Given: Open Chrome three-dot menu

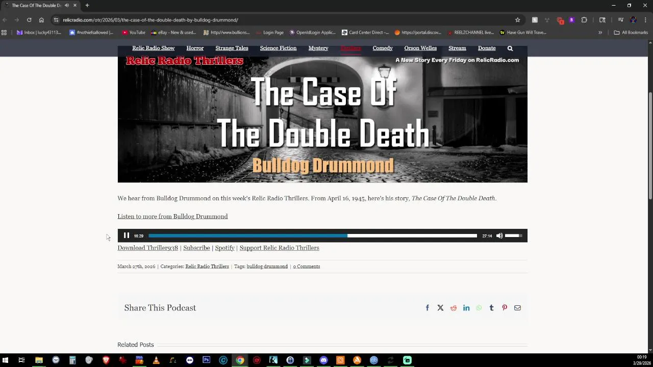Looking at the screenshot, I should coord(645,20).
